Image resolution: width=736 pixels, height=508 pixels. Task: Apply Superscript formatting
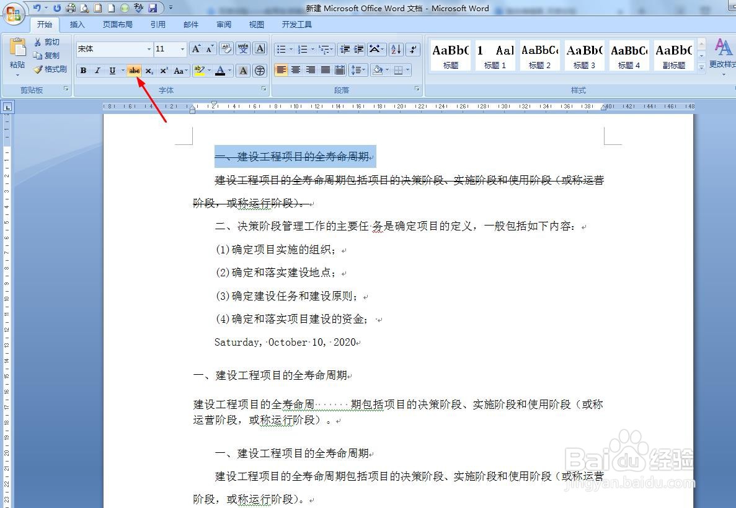point(162,70)
